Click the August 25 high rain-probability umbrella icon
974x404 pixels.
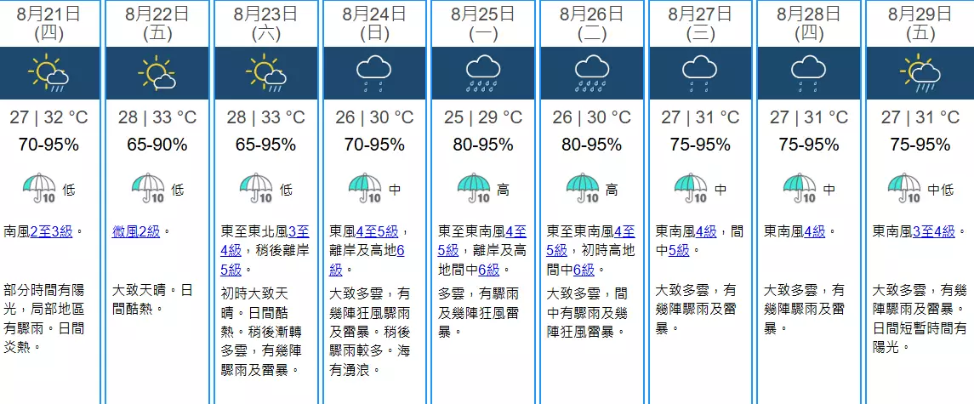(475, 188)
